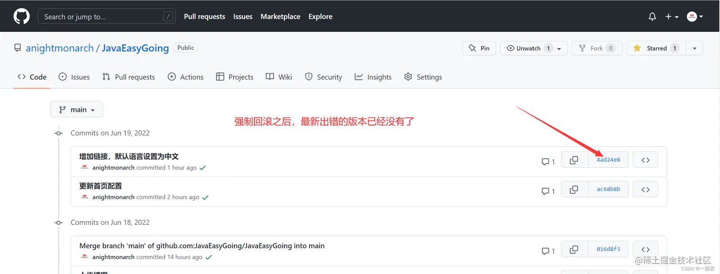The width and height of the screenshot is (720, 274).
Task: Expand the Unwatch dropdown arrow
Action: 559,49
